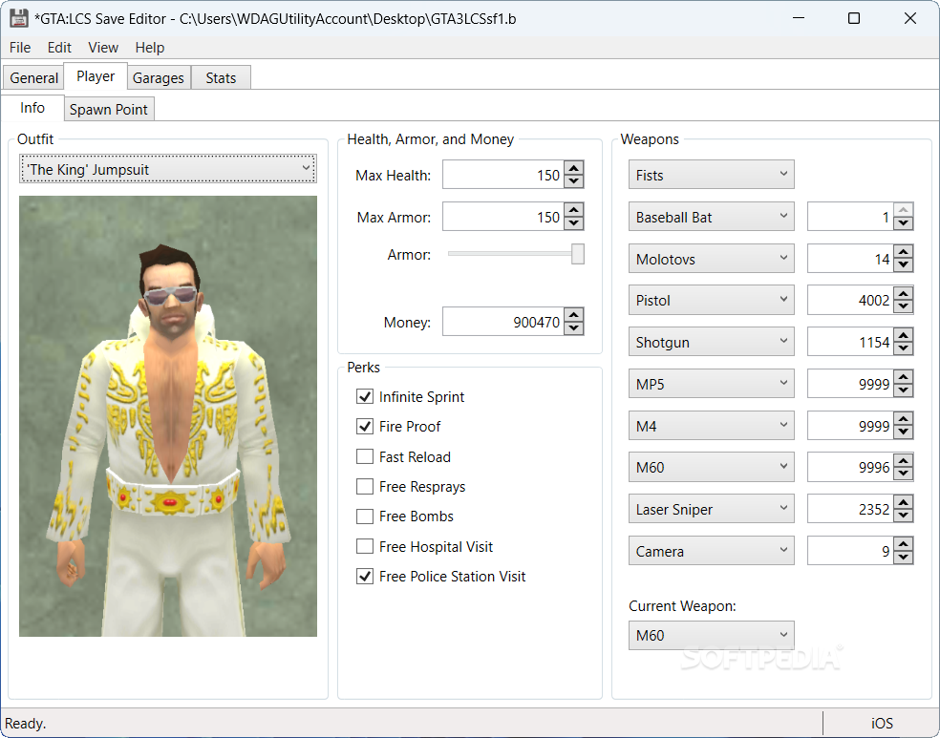The height and width of the screenshot is (738, 940).
Task: Open the Outfit dropdown showing 'The King' Jumpsuit
Action: point(168,170)
